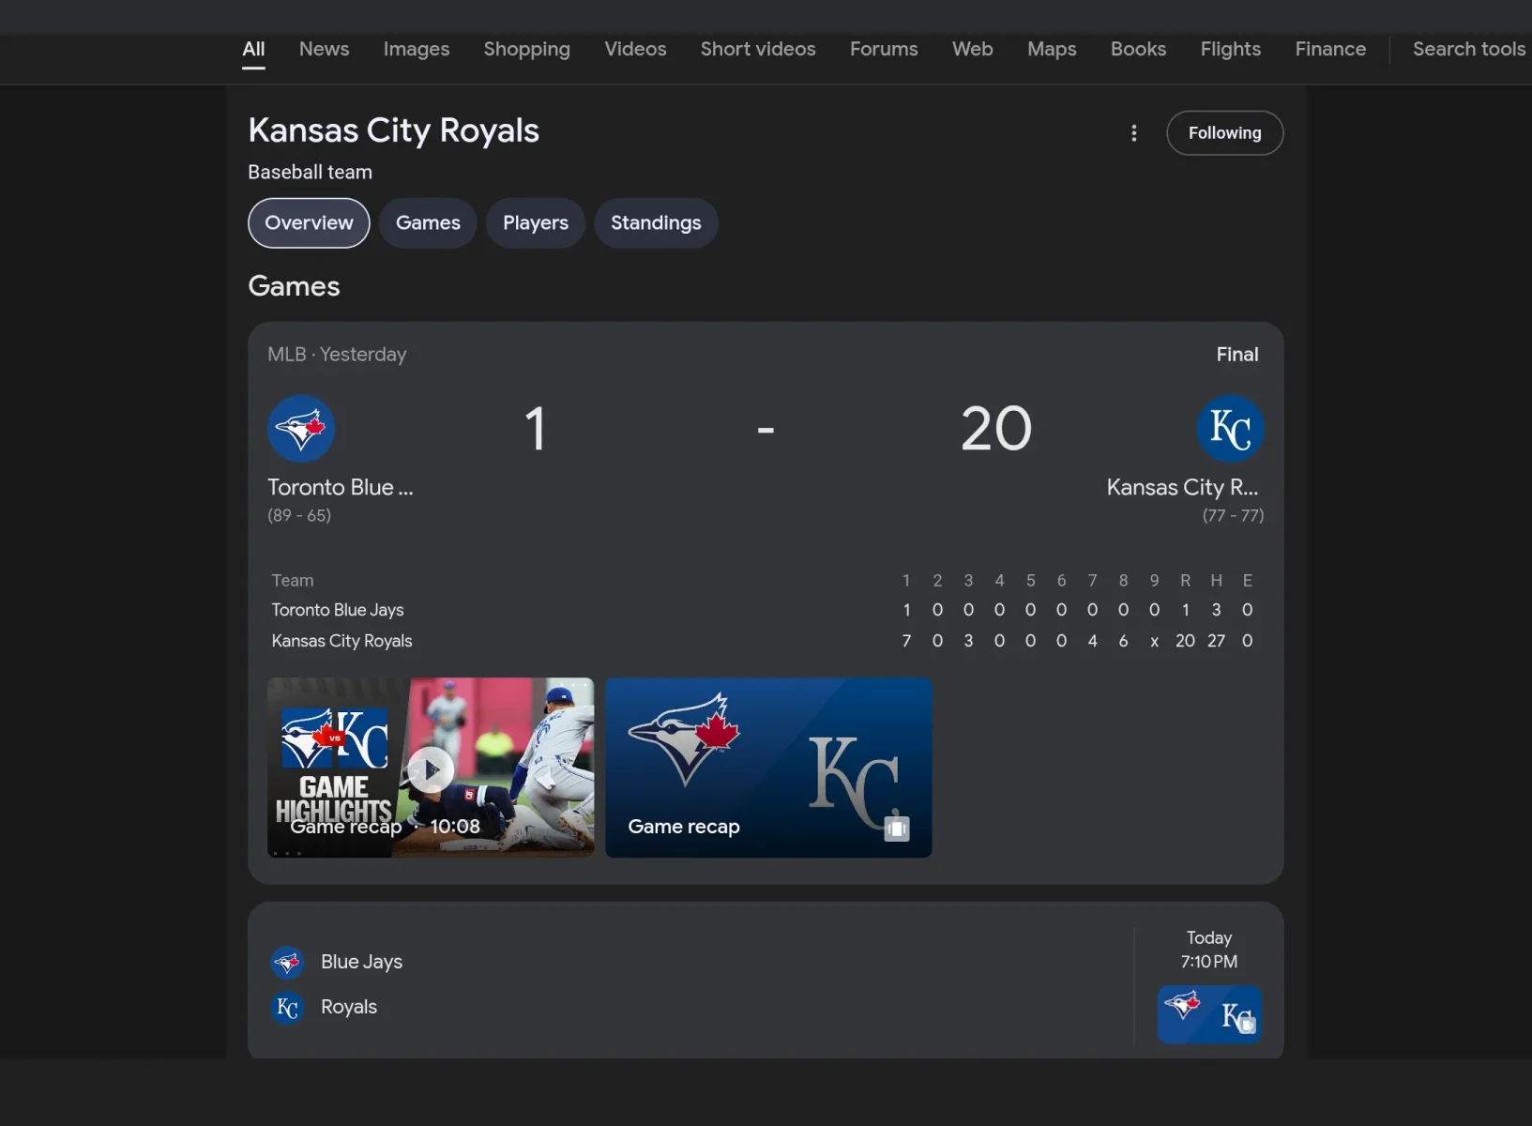Open the Forums search tab
Image resolution: width=1532 pixels, height=1126 pixels.
(x=884, y=50)
